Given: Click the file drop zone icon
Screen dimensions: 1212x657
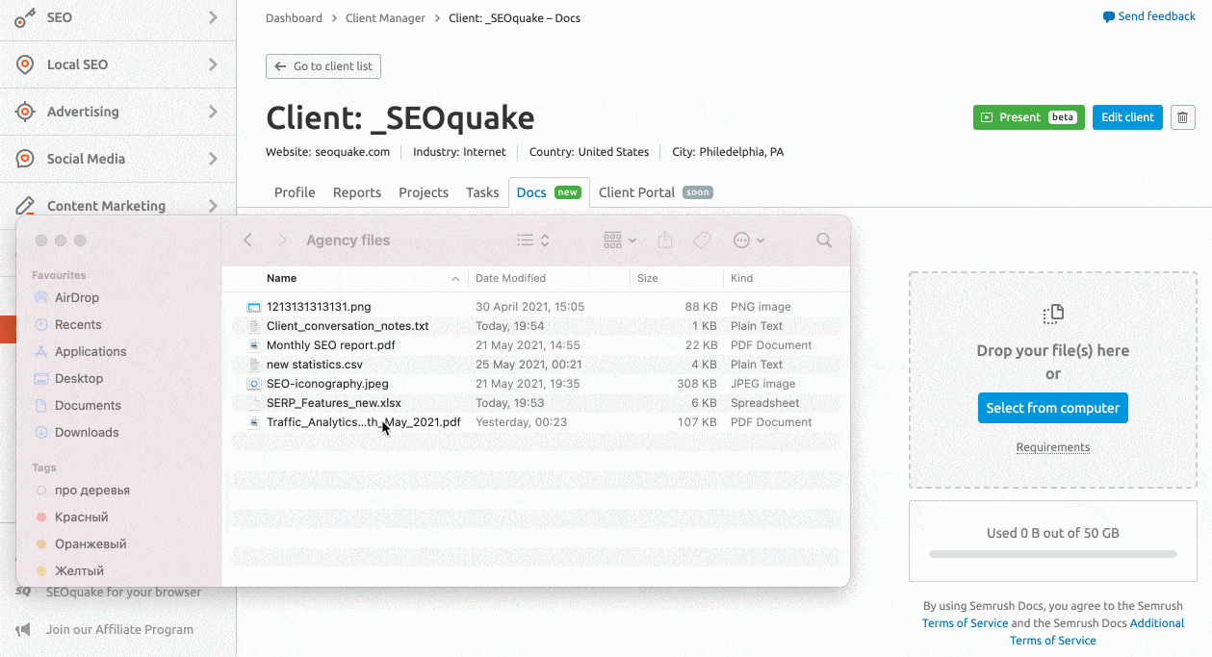Looking at the screenshot, I should 1053,314.
